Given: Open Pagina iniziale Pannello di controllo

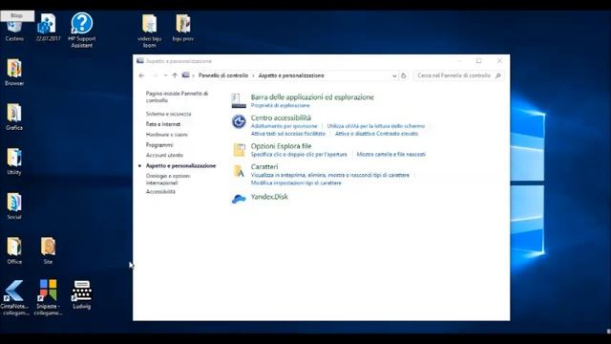Looking at the screenshot, I should pos(177,97).
